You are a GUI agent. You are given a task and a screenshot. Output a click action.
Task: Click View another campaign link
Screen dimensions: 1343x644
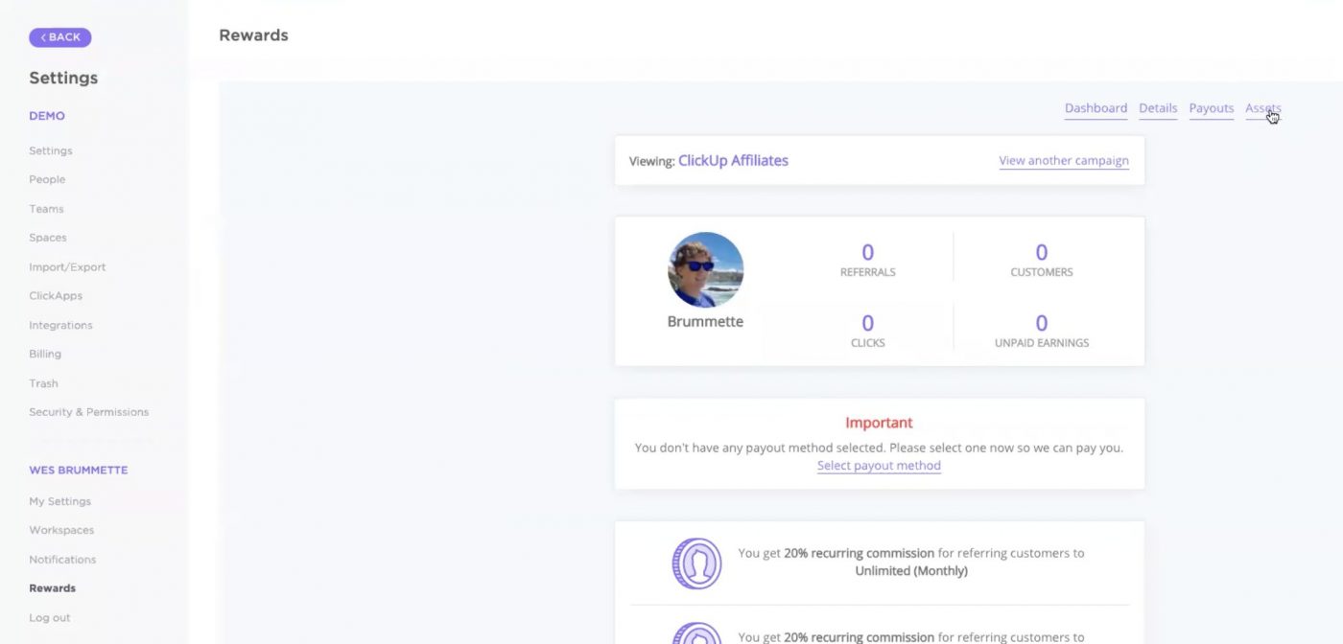pyautogui.click(x=1063, y=161)
